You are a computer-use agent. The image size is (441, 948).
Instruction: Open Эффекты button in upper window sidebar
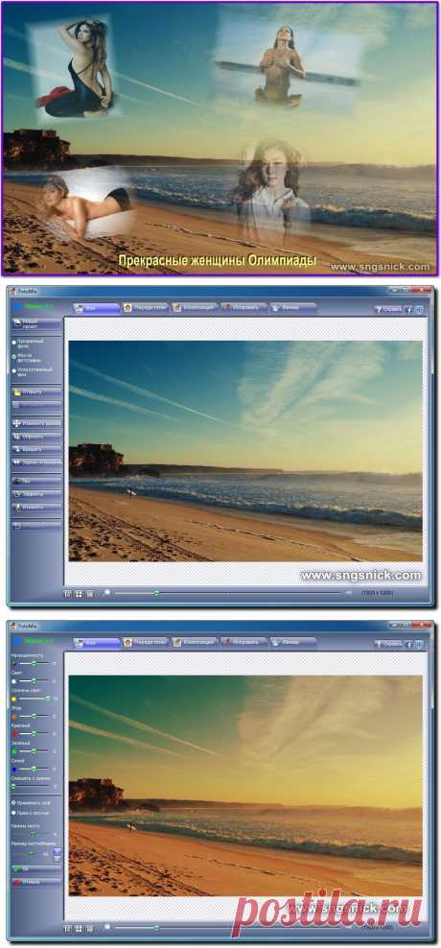point(36,494)
